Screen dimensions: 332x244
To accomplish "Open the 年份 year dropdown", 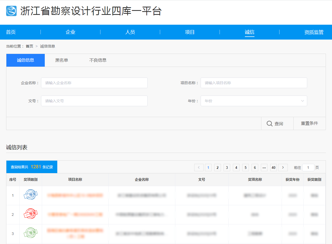I will coord(254,101).
